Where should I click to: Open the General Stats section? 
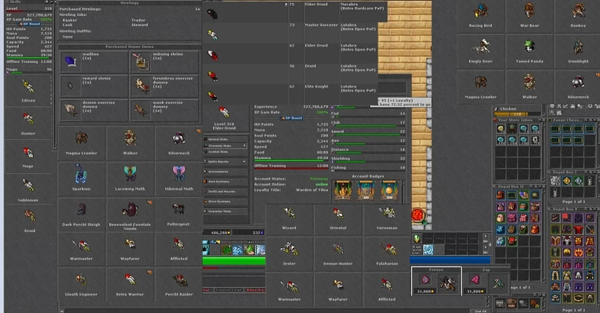pos(225,139)
